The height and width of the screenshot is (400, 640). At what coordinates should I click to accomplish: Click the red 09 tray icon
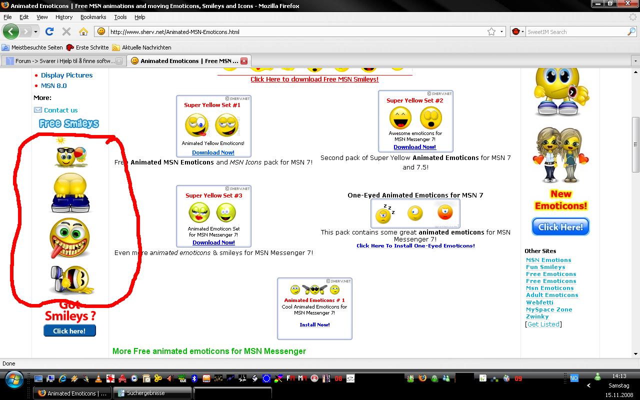518,378
